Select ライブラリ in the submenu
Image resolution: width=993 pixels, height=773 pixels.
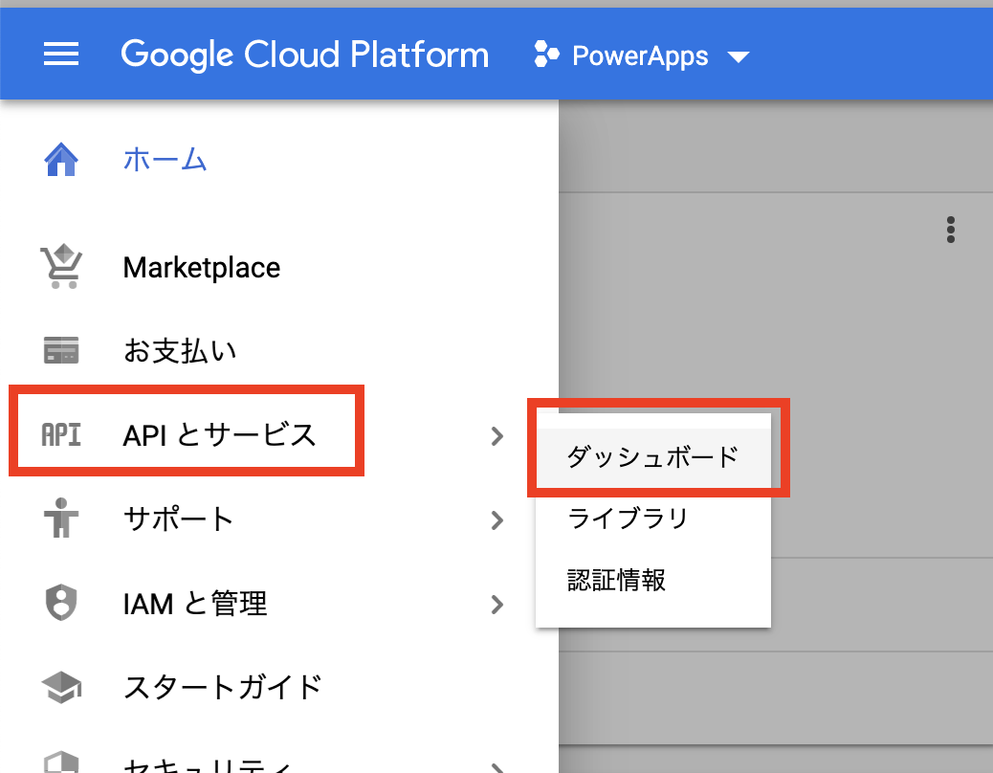[x=653, y=519]
